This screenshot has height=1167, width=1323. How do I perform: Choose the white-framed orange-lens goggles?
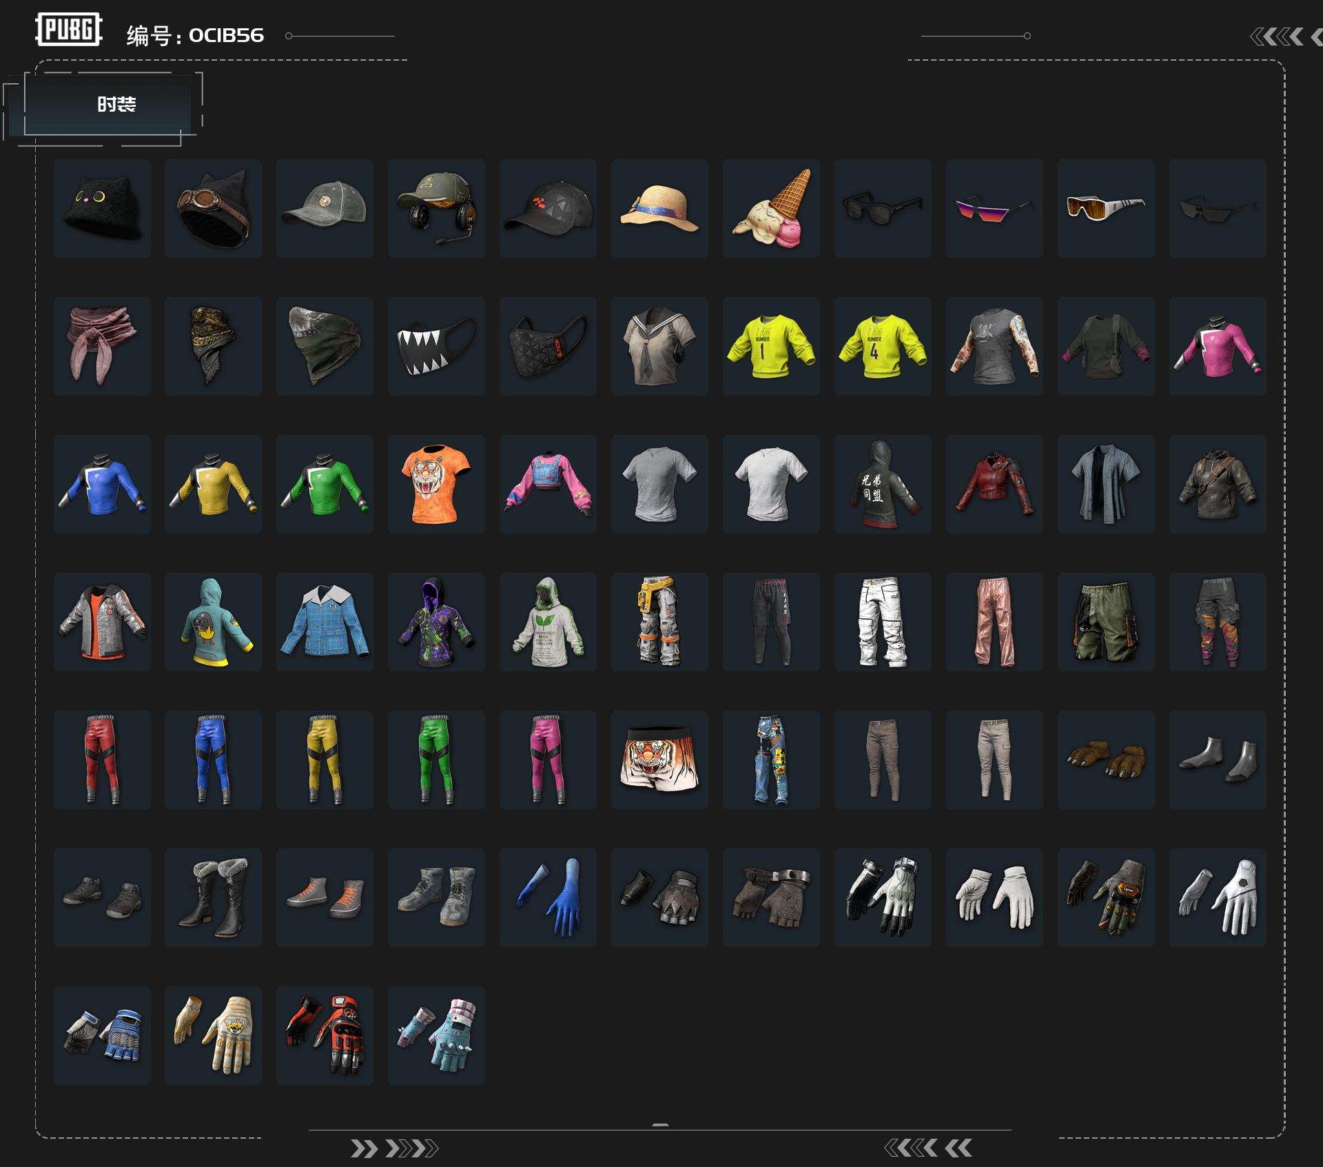pyautogui.click(x=1106, y=208)
